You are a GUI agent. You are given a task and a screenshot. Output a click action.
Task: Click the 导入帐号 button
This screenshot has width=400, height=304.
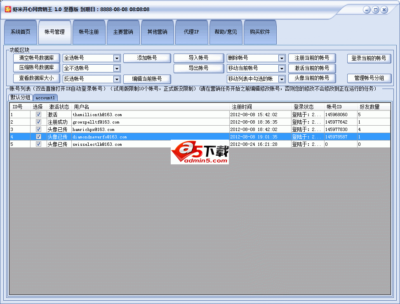(x=198, y=58)
